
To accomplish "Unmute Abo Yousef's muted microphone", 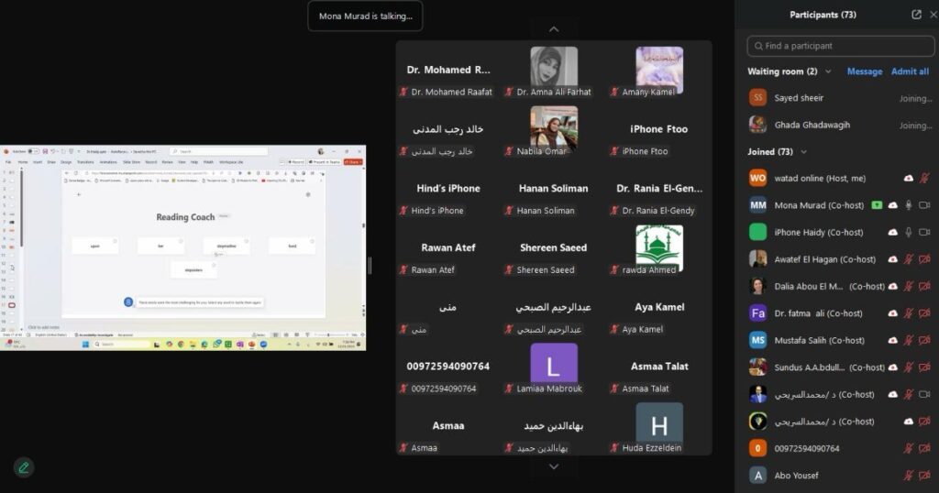I will pyautogui.click(x=909, y=476).
